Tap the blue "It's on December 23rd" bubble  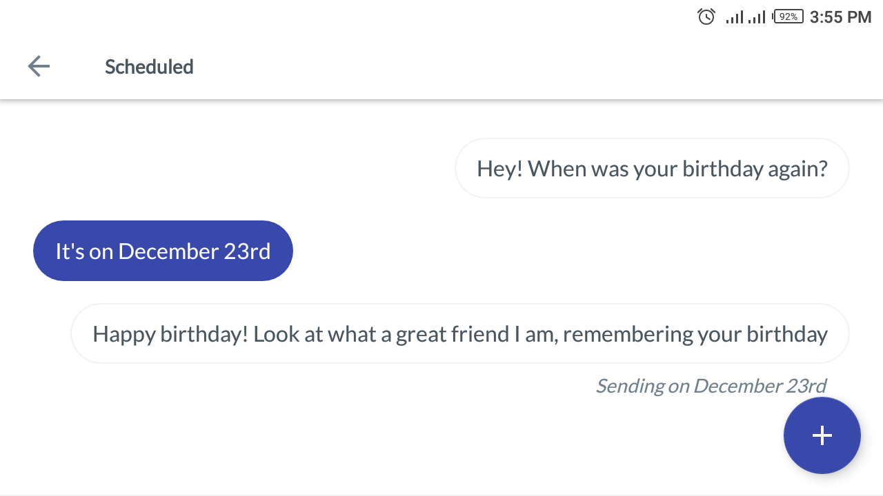coord(163,251)
